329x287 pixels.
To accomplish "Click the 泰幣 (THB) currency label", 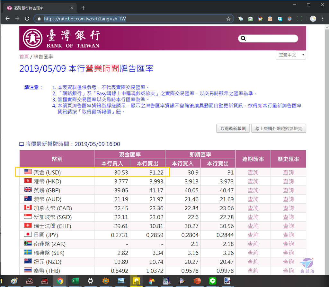I will coord(47,271).
